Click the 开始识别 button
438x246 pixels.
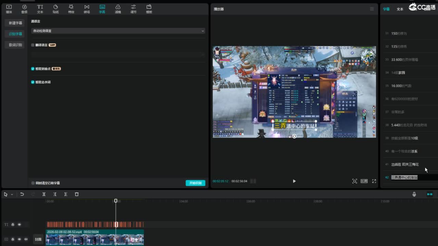pyautogui.click(x=195, y=183)
